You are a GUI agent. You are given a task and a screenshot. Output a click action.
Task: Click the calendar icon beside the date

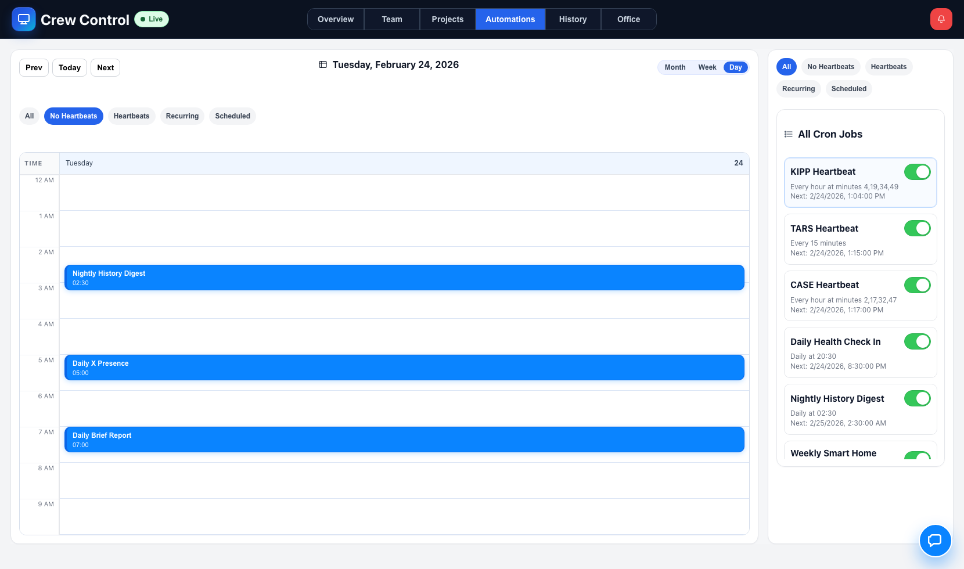click(323, 64)
